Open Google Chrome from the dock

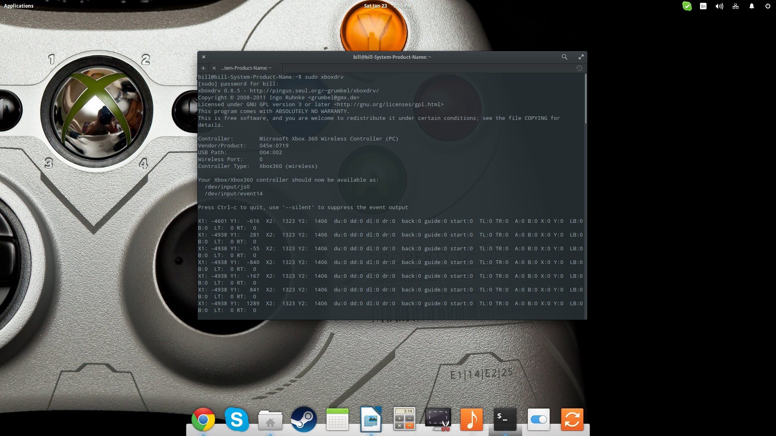click(203, 419)
